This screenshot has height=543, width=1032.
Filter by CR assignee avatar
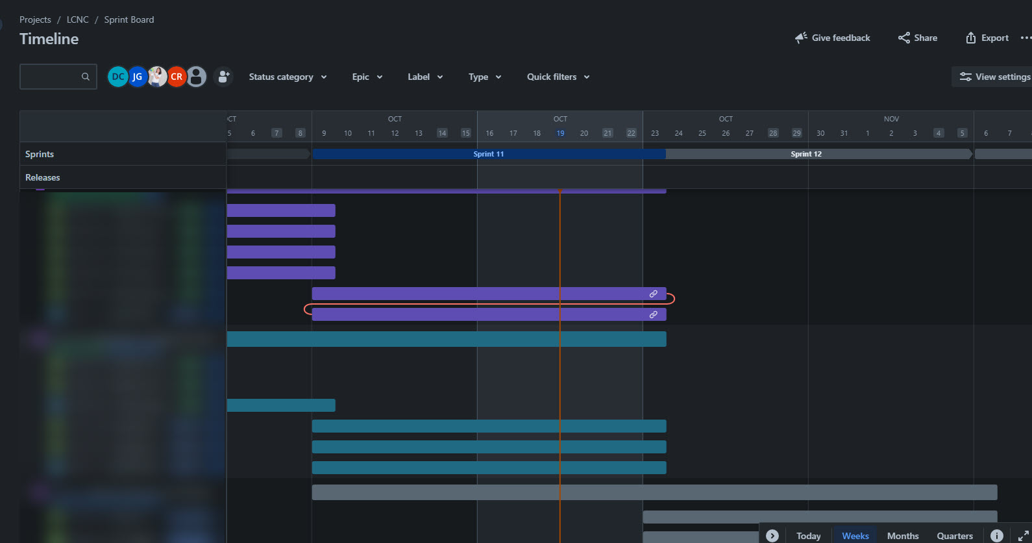(177, 77)
